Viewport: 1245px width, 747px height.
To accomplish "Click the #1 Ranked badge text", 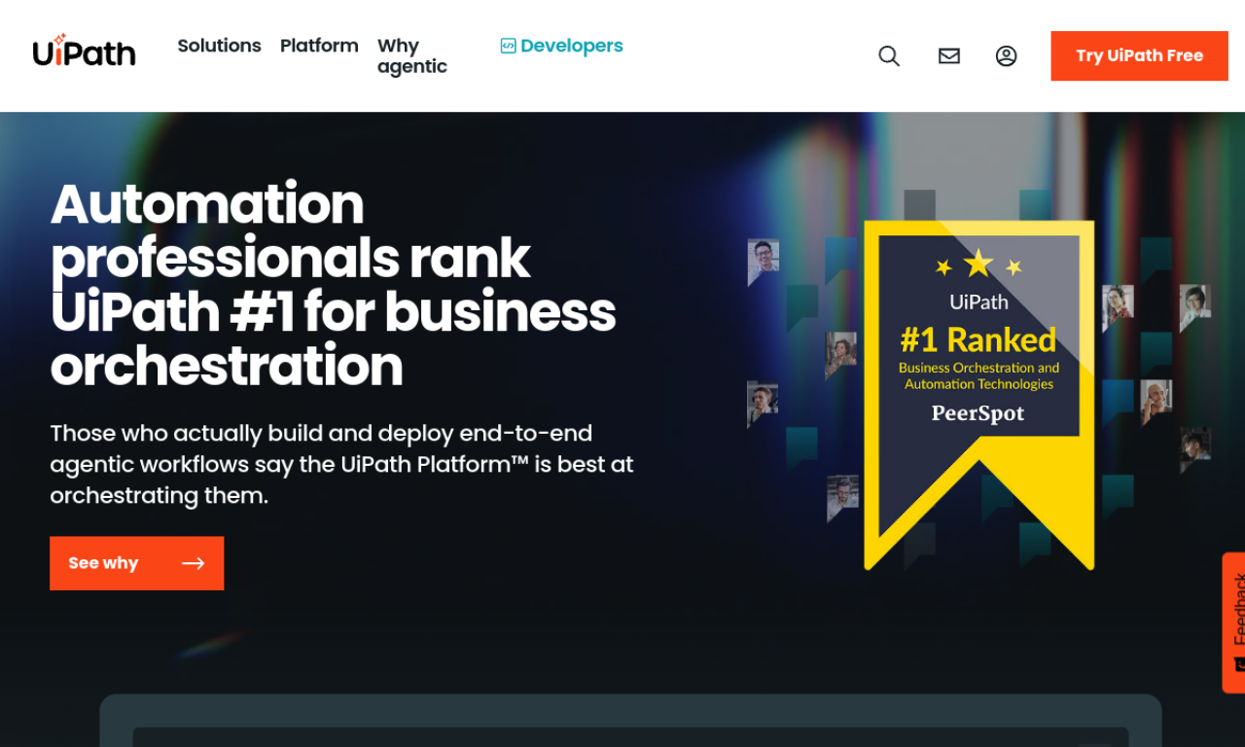I will click(978, 339).
